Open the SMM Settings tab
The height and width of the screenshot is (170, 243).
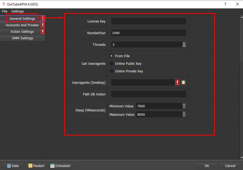22,38
